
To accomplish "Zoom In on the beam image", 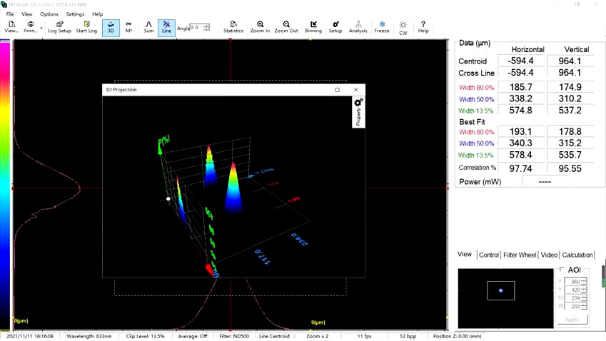I will pos(260,27).
